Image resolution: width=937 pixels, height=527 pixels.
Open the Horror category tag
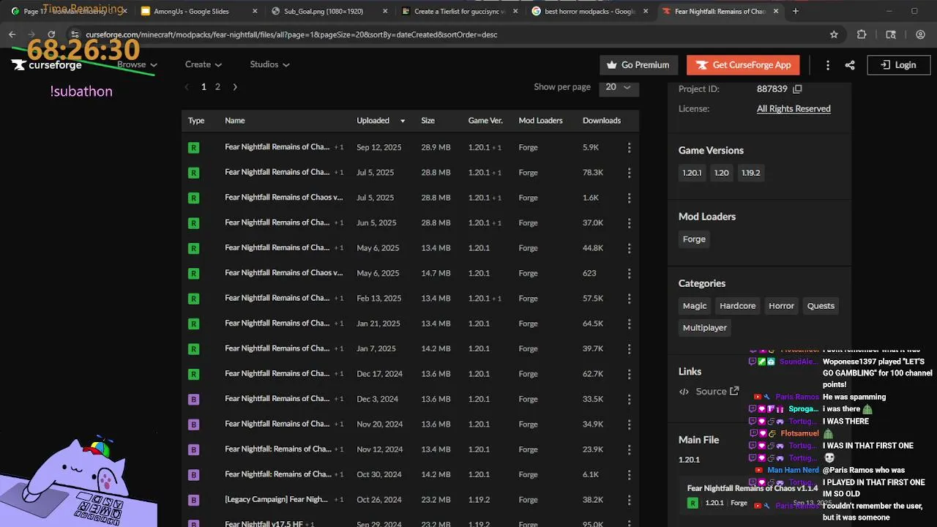pyautogui.click(x=781, y=306)
